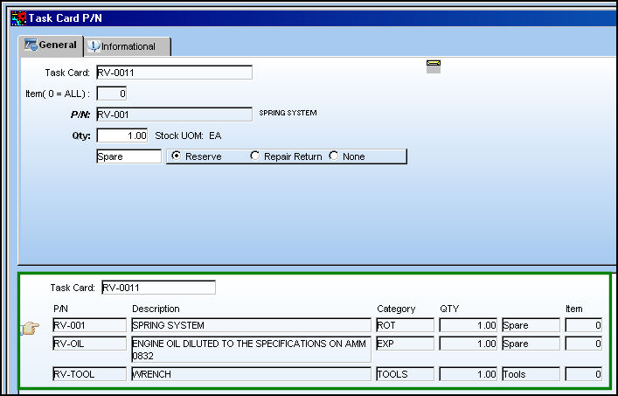
Task: Click the EXP category cell
Action: click(406, 344)
